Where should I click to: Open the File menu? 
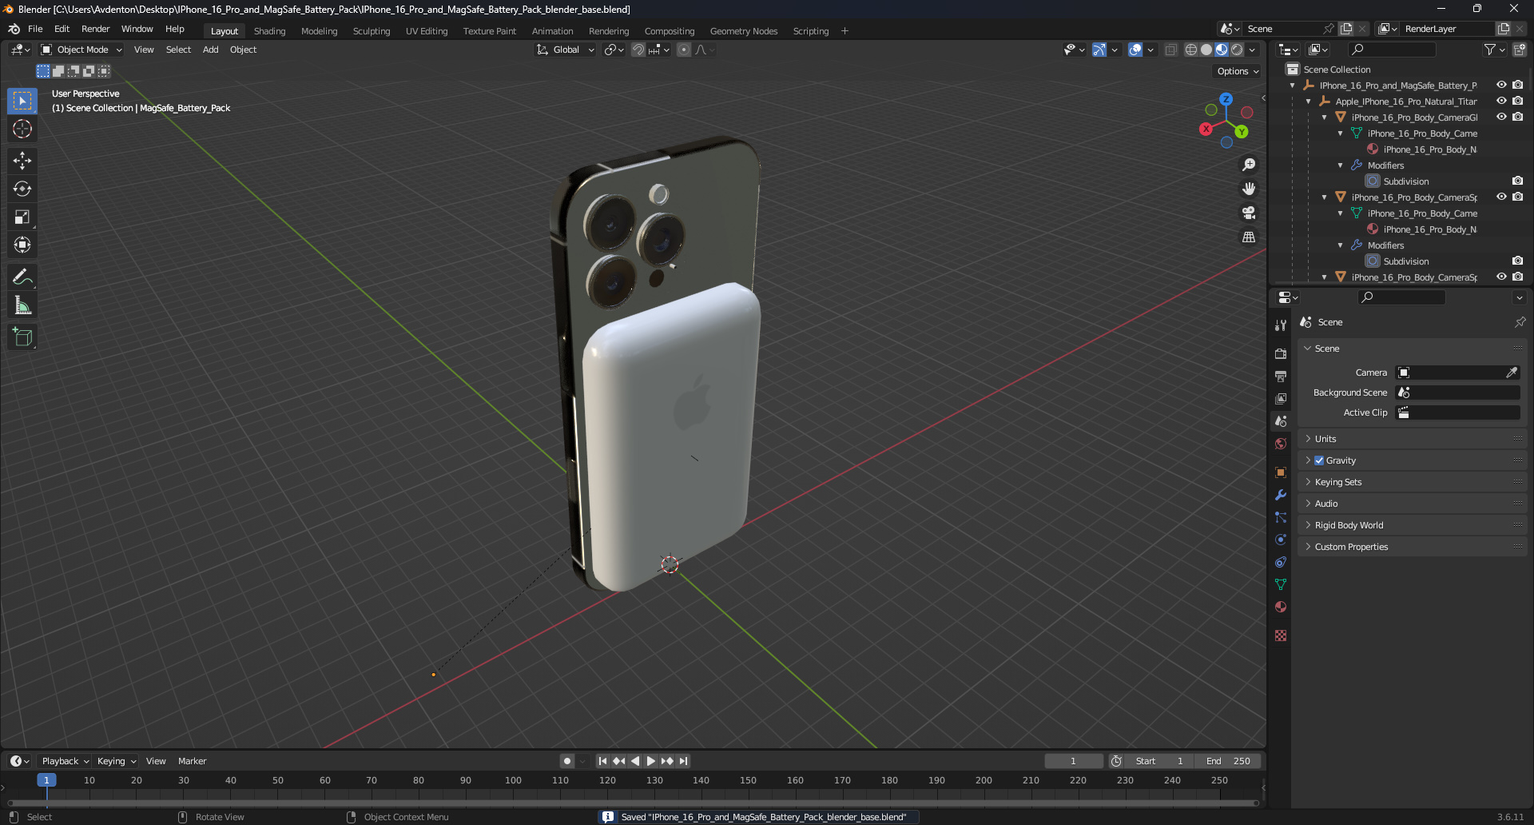35,29
